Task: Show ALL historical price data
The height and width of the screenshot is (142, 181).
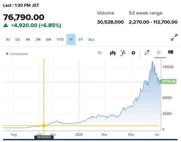Action: (x=91, y=39)
